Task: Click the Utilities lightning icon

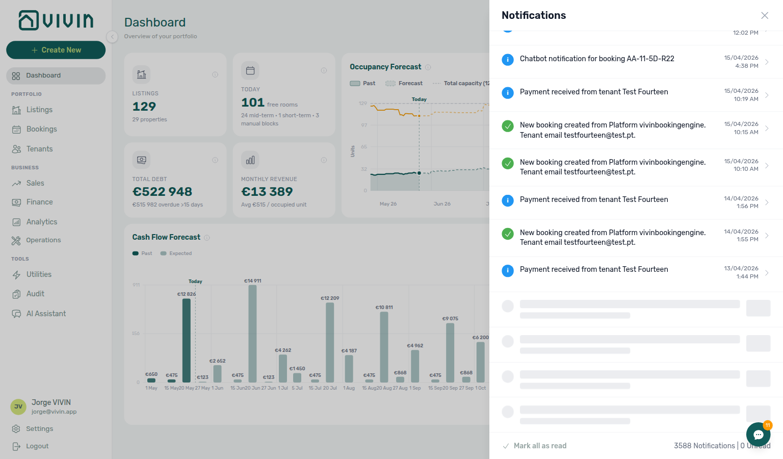Action: 16,274
